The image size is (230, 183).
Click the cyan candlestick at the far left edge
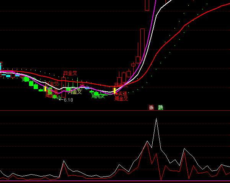[1, 66]
